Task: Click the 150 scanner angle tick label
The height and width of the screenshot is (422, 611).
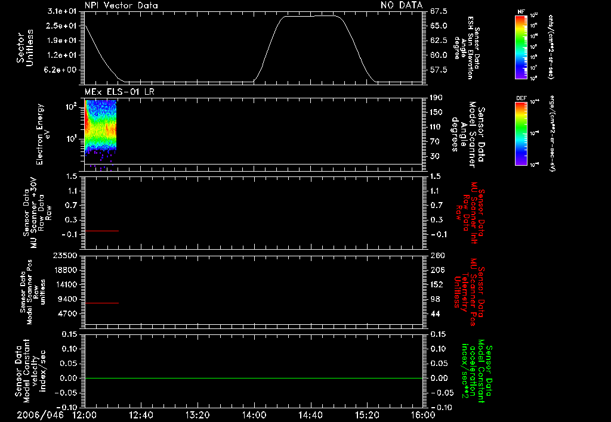Action: pos(436,113)
